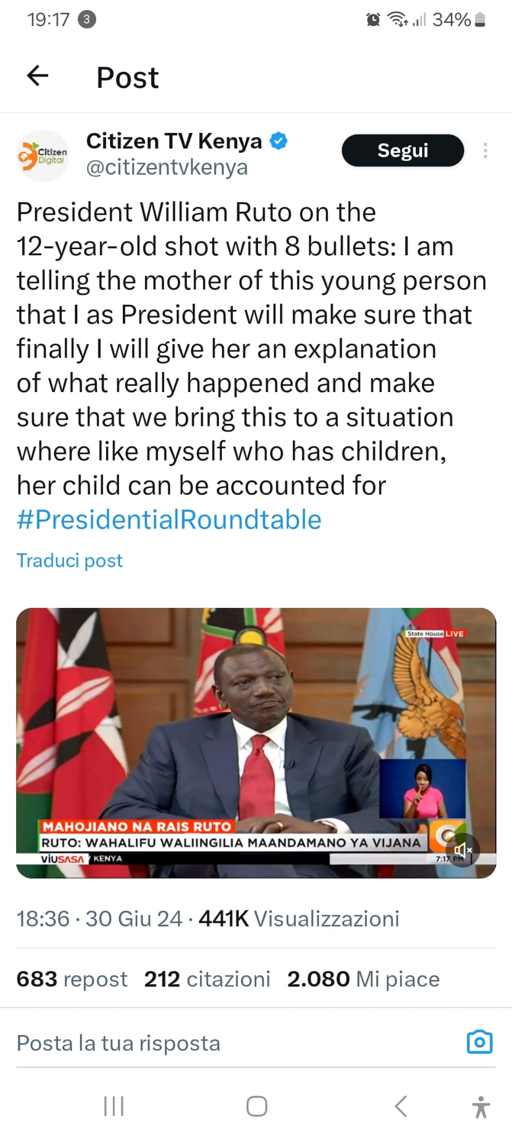
Task: Open Citizen Digital profile avatar
Action: click(x=43, y=155)
